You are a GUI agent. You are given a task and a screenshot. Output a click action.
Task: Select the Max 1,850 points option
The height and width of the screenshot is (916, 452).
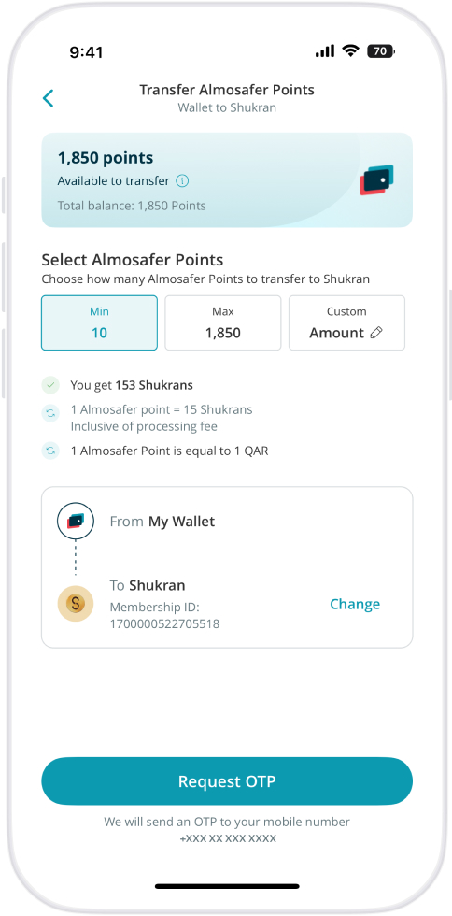point(223,322)
